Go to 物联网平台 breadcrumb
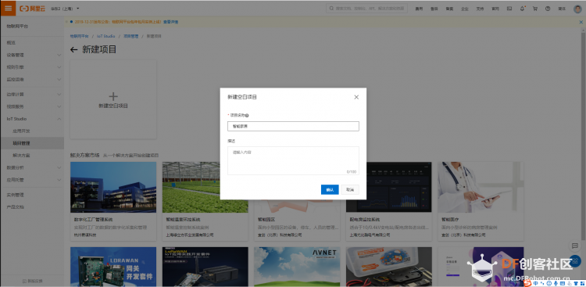 click(x=79, y=36)
